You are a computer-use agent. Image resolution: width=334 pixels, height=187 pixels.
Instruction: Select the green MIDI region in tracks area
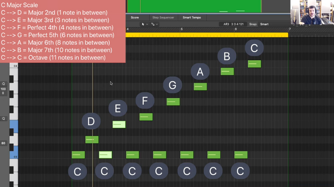tap(194, 6)
